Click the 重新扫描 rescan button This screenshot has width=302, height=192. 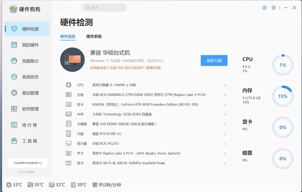coord(214,60)
